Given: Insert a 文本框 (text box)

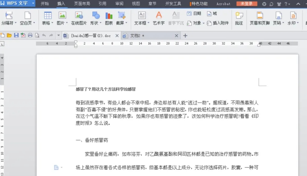Looking at the screenshot, I should pyautogui.click(x=141, y=18).
